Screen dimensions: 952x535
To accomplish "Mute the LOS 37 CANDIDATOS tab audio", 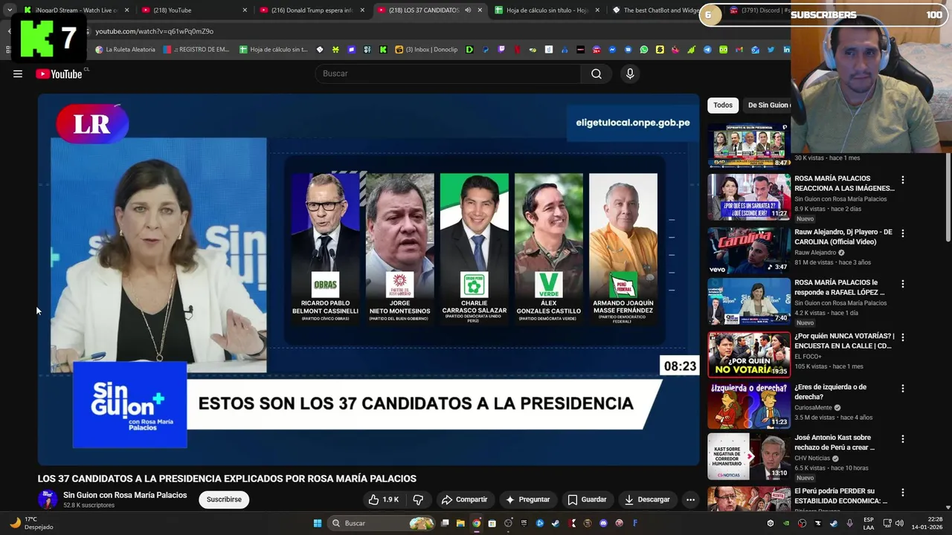I will point(468,10).
